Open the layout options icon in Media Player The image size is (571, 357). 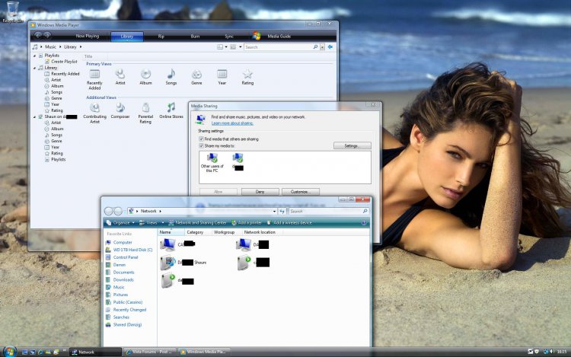[x=220, y=47]
